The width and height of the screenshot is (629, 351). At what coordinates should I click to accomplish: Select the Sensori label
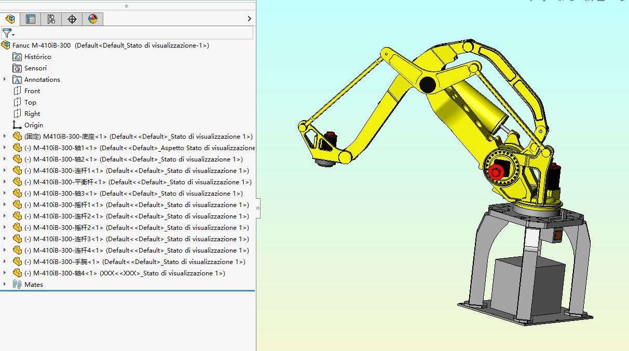(x=35, y=68)
